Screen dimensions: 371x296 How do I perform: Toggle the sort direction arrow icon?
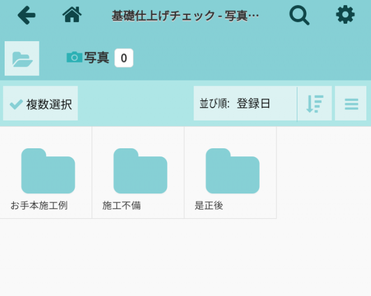pyautogui.click(x=315, y=104)
